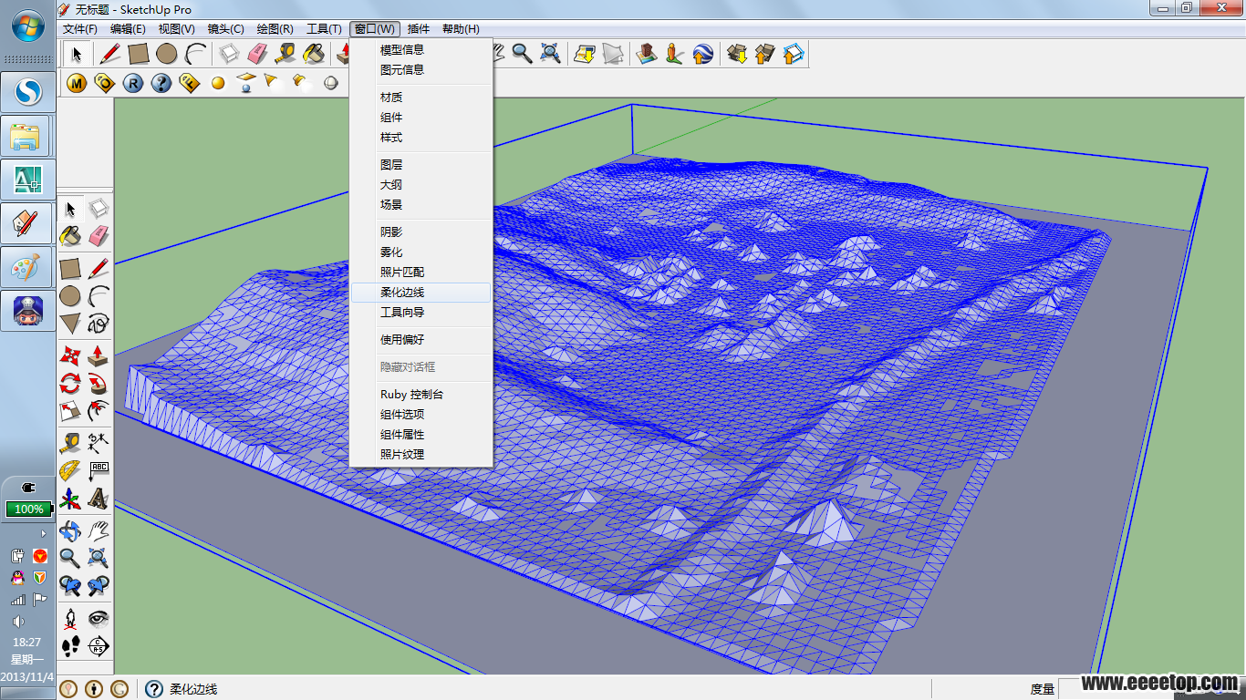
Task: Click Zoom Extents in the top toolbar
Action: coord(550,54)
